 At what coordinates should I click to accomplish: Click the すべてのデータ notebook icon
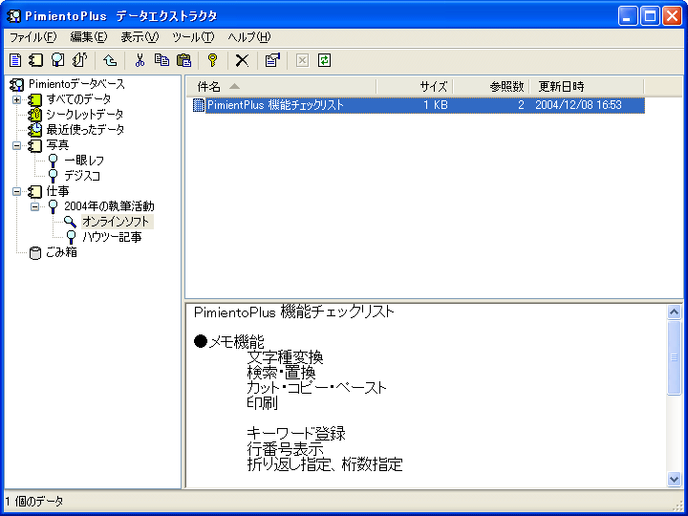35,99
